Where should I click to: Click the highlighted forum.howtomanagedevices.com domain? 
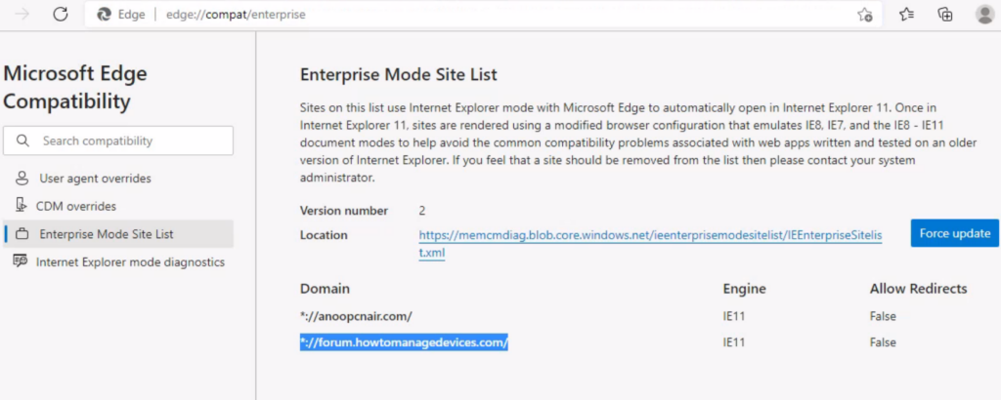tap(404, 342)
